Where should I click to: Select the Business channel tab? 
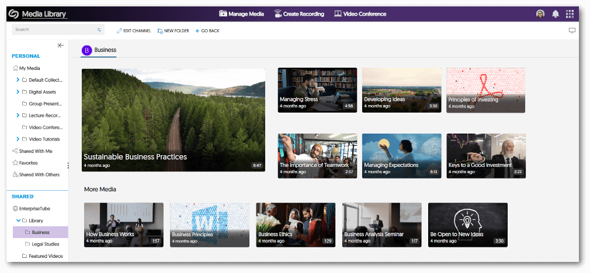click(99, 50)
